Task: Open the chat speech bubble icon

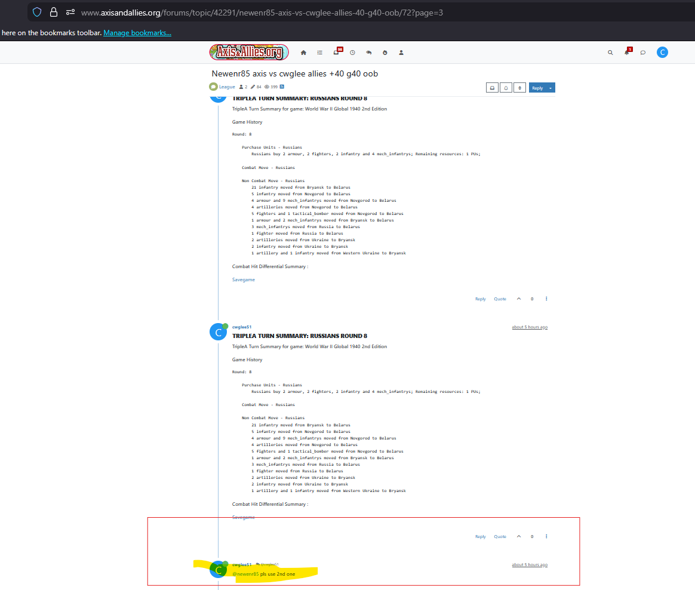Action: tap(643, 53)
